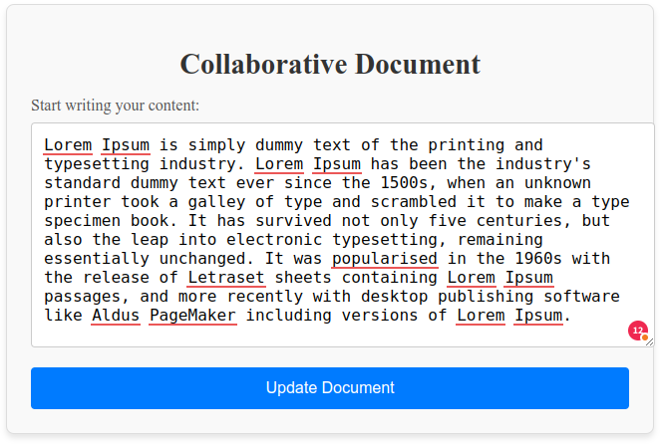
Task: Click the underlined word 'Aldus'
Action: click(x=116, y=316)
